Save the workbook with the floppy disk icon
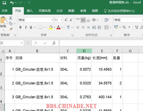Viewport: 143px width, 111px height. click(x=4, y=3)
